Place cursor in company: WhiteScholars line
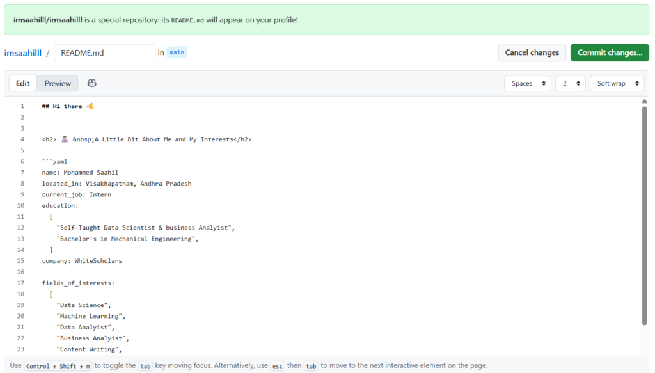655x373 pixels. click(82, 261)
